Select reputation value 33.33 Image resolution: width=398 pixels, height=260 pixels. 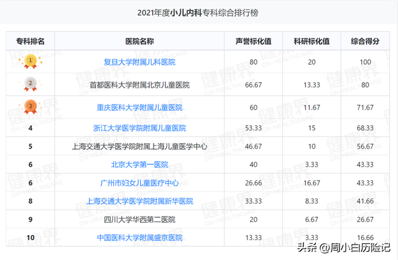click(x=253, y=201)
